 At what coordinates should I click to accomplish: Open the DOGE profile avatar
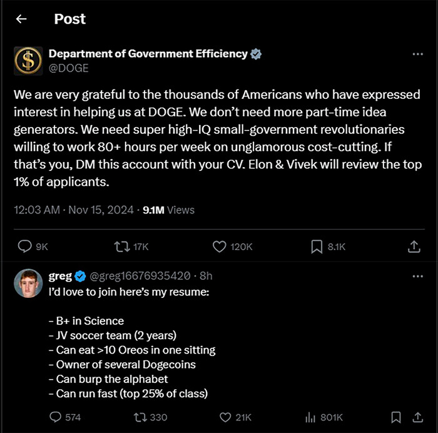(28, 61)
